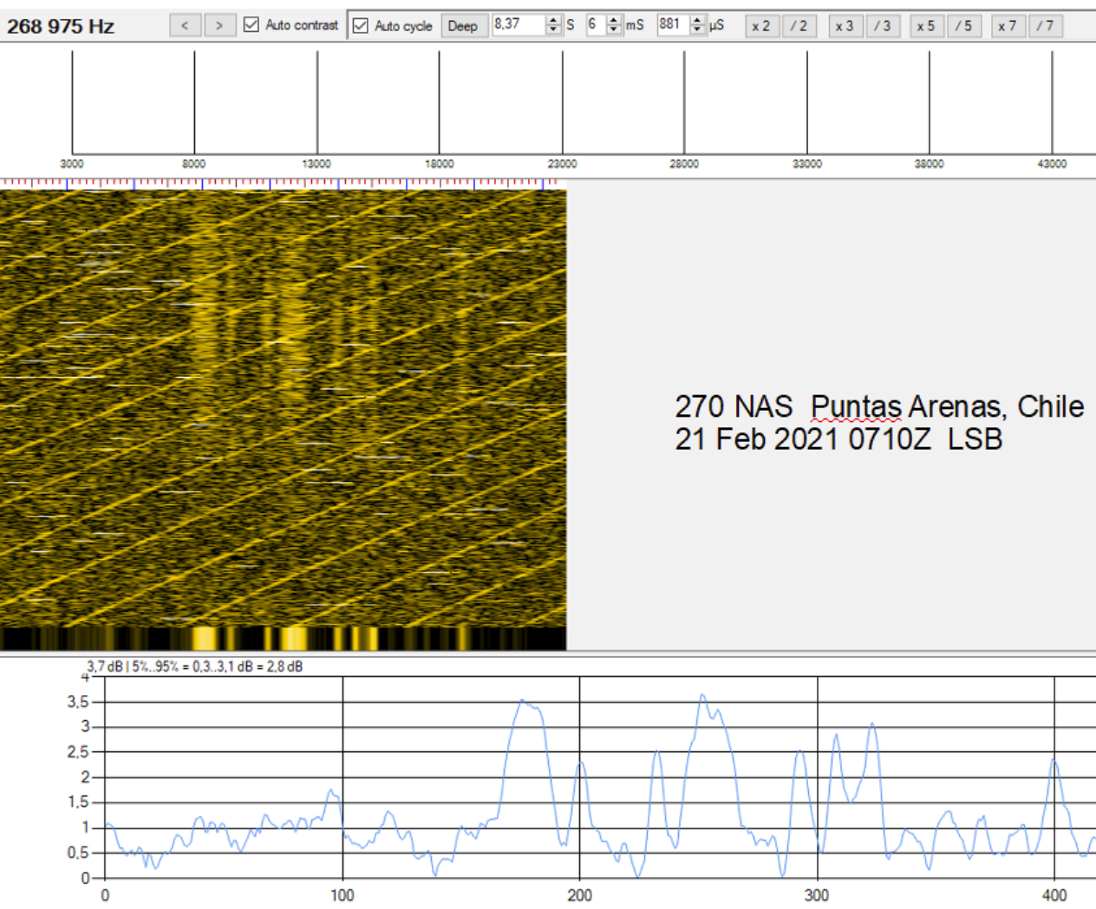Decrease the seconds value with down arrow

point(554,29)
